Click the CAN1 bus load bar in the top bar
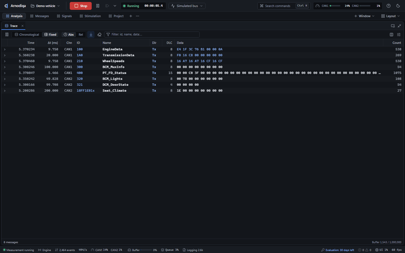Screen dimensions: 405x253 click(335, 6)
